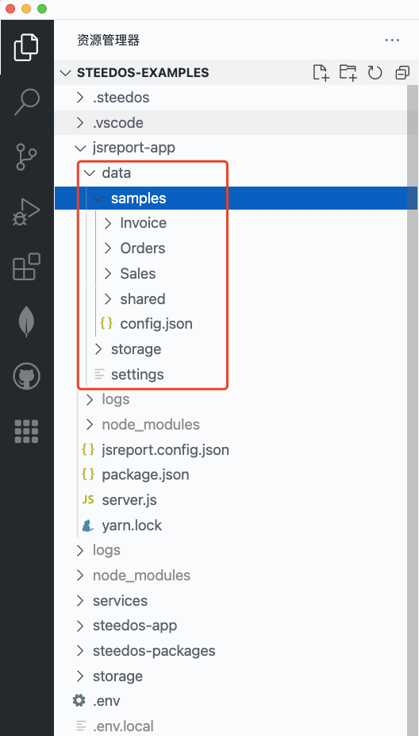
Task: Click the New Folder icon
Action: pos(348,73)
